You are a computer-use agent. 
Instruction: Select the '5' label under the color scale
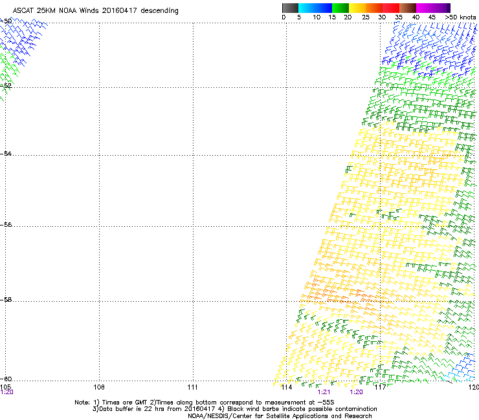299,17
